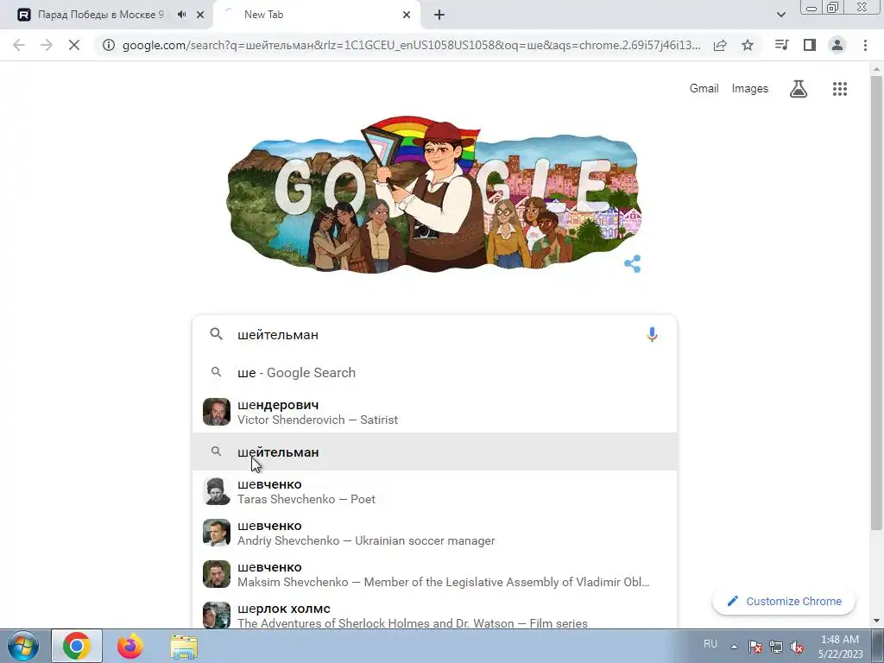Click the browser back arrow
The height and width of the screenshot is (663, 884).
tap(19, 45)
